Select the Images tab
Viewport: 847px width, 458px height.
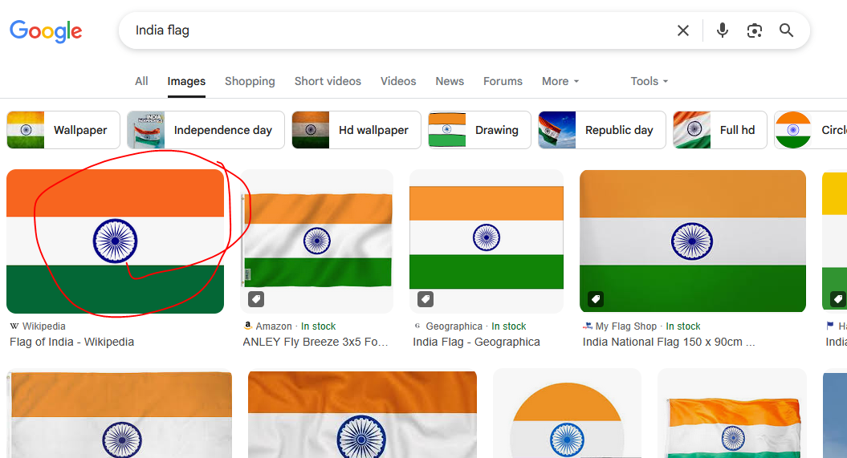click(x=186, y=81)
